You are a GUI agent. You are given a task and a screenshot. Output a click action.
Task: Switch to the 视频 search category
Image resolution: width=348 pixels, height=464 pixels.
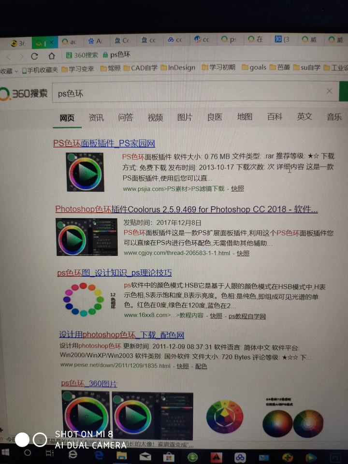(155, 117)
